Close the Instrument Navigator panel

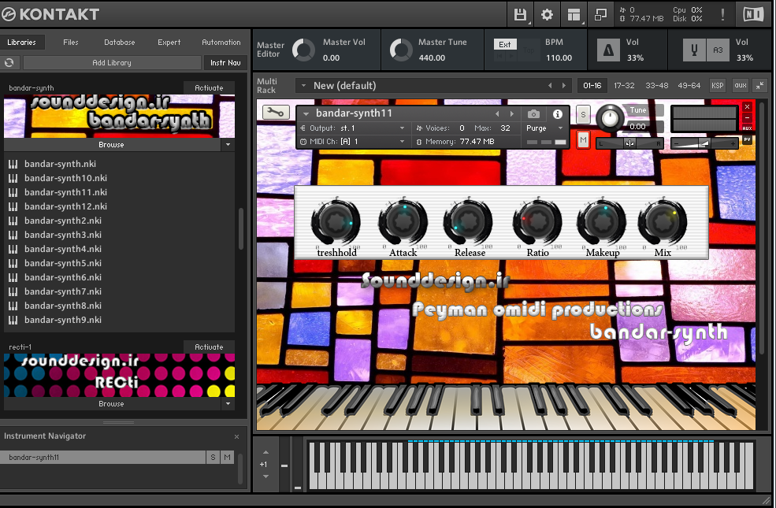[x=236, y=436]
